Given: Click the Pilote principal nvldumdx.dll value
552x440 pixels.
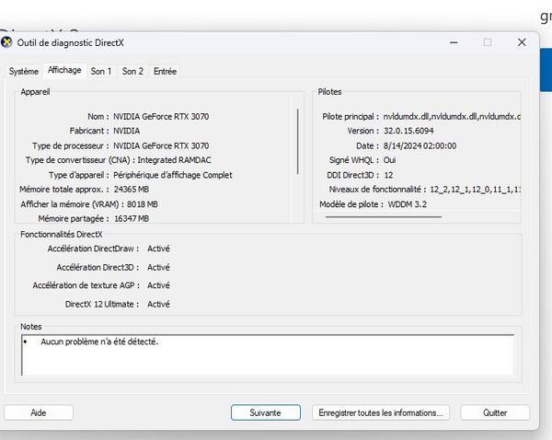Looking at the screenshot, I should [x=452, y=117].
